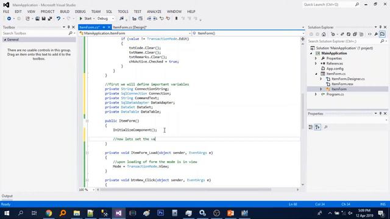The image size is (390, 219).
Task: Toggle Show All Files in Solution Explorer
Action: (361, 34)
